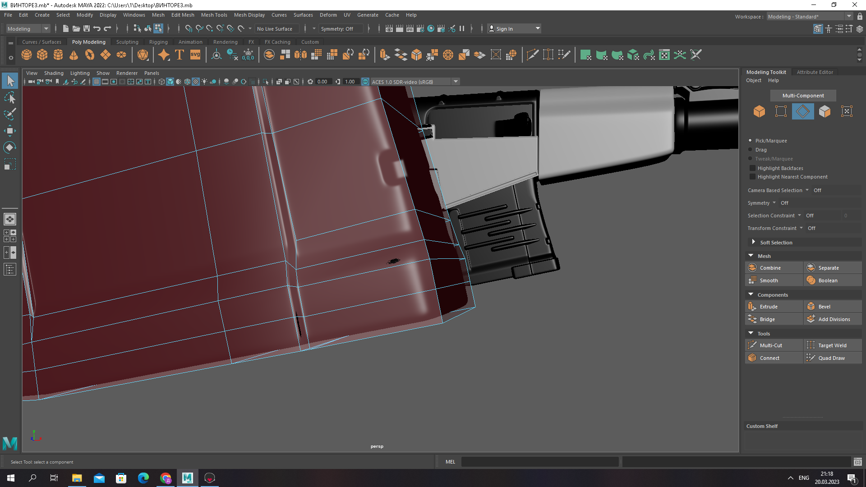Click the Polygon Cone shelf icon

74,55
